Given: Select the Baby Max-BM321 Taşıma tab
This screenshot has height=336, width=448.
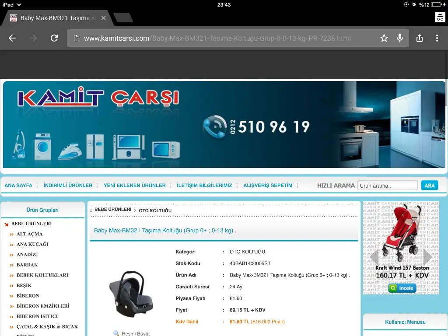Looking at the screenshot, I should [x=57, y=18].
